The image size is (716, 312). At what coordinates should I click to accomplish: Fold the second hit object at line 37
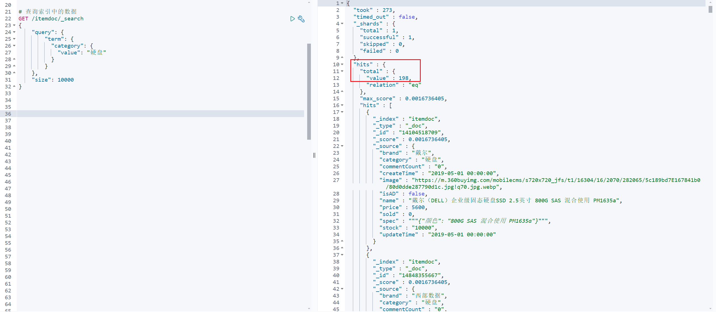(342, 255)
